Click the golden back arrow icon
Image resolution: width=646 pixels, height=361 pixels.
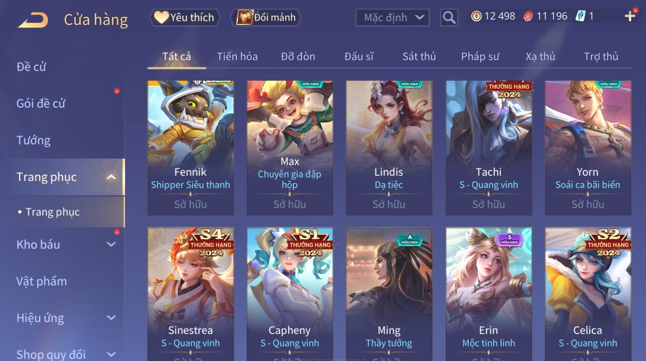33,20
